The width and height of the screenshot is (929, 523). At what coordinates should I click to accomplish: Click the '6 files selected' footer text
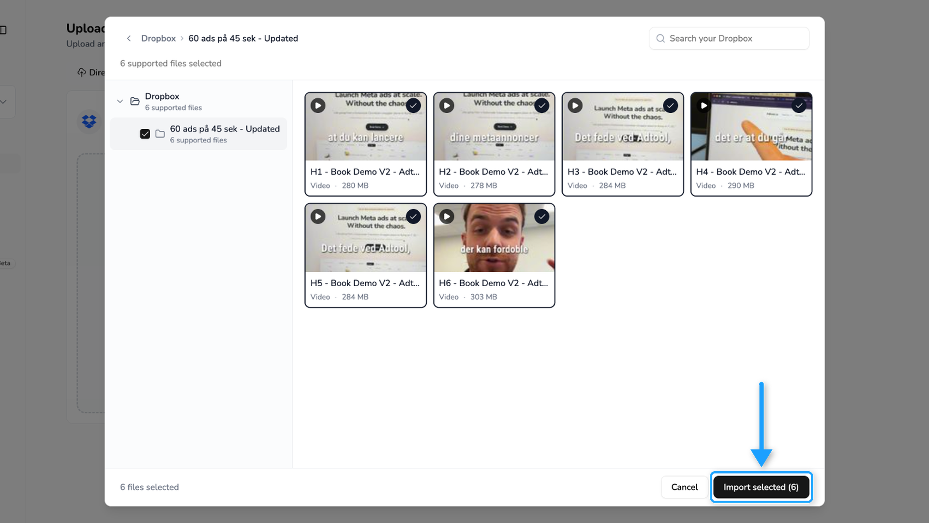(x=150, y=487)
